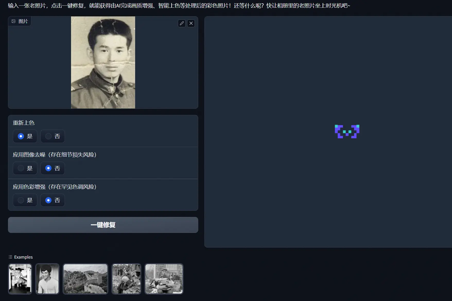Click the Examples heading text
This screenshot has height=301, width=452.
click(23, 257)
